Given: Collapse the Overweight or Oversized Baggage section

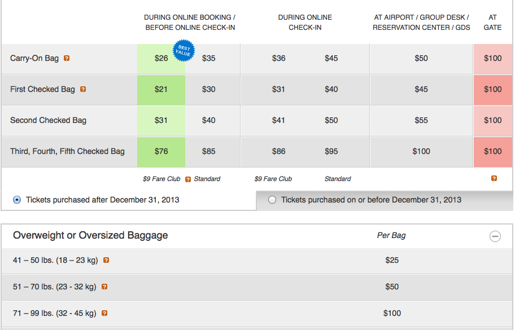Looking at the screenshot, I should coord(495,236).
